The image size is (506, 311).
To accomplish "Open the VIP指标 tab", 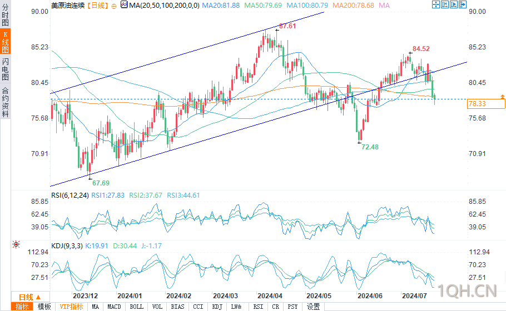I will click(x=71, y=307).
